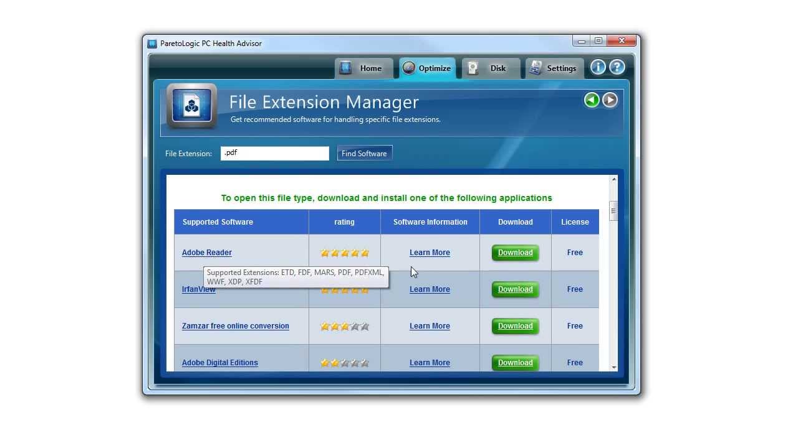
Task: Click the PC Health Advisor title bar icon
Action: (x=152, y=44)
